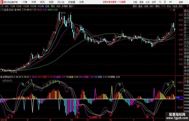
Task: Open the 交易 menu
Action: click(81, 2)
